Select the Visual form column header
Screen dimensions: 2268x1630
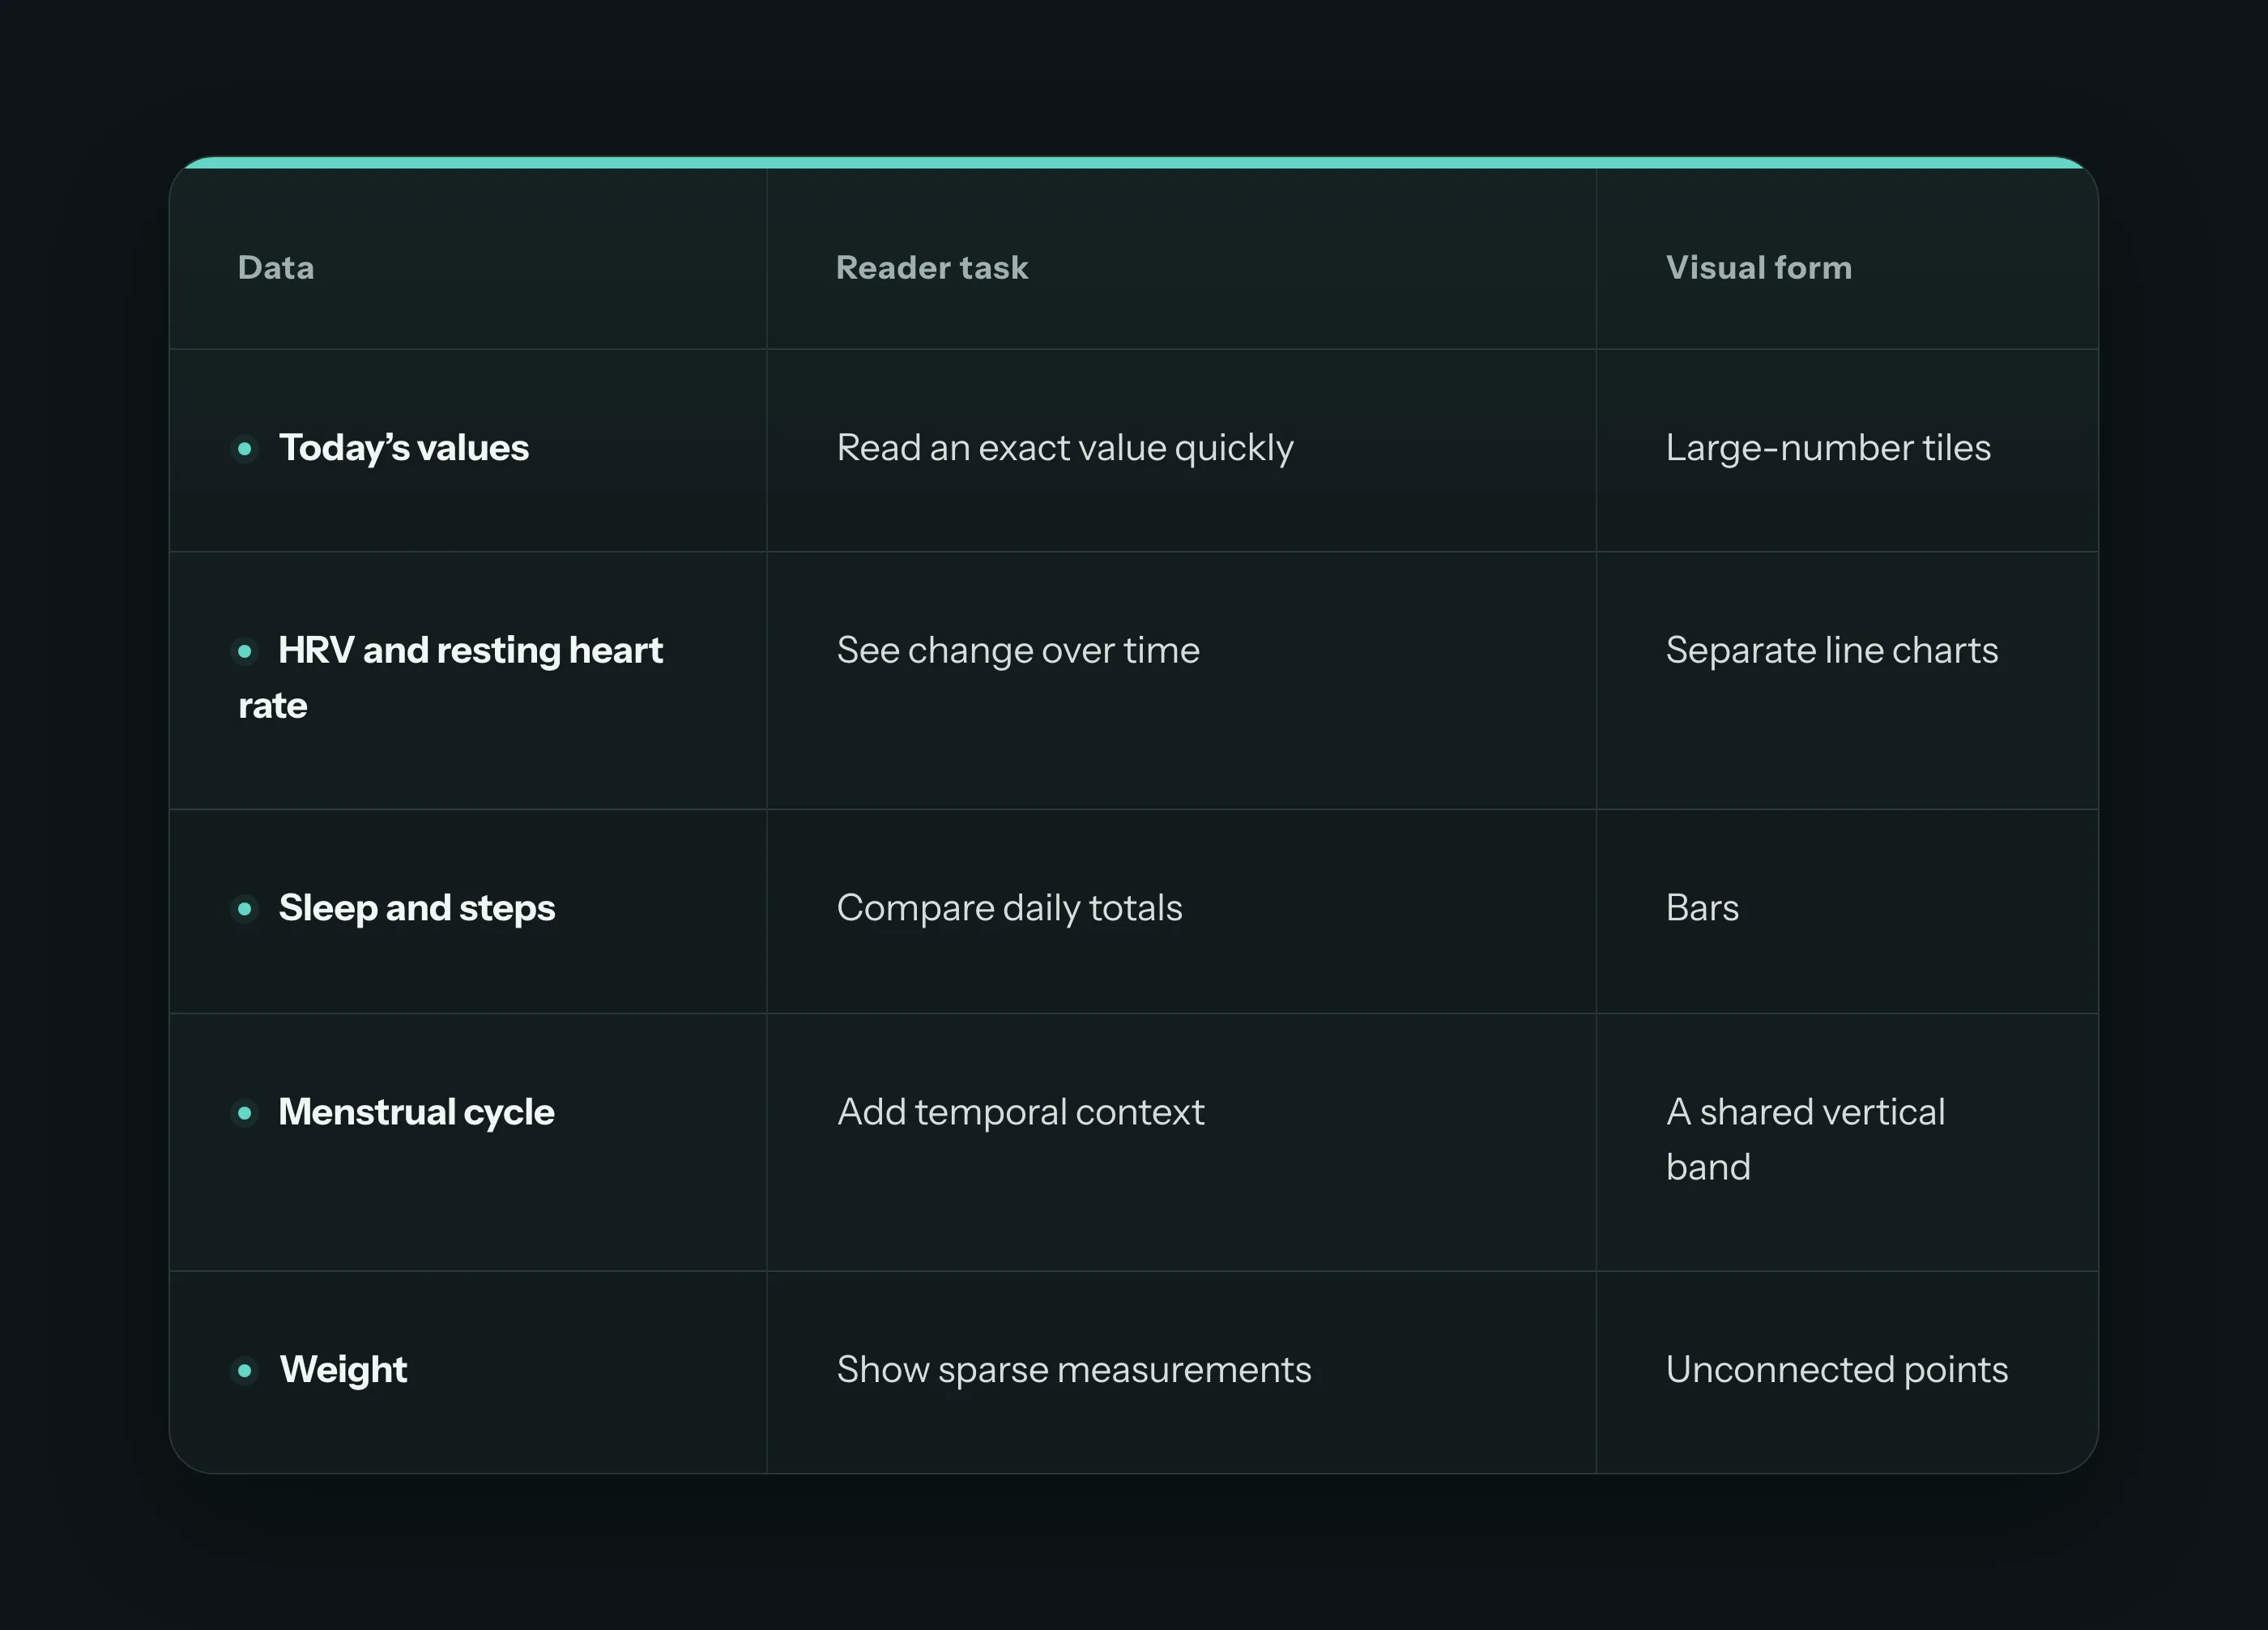[x=1759, y=268]
